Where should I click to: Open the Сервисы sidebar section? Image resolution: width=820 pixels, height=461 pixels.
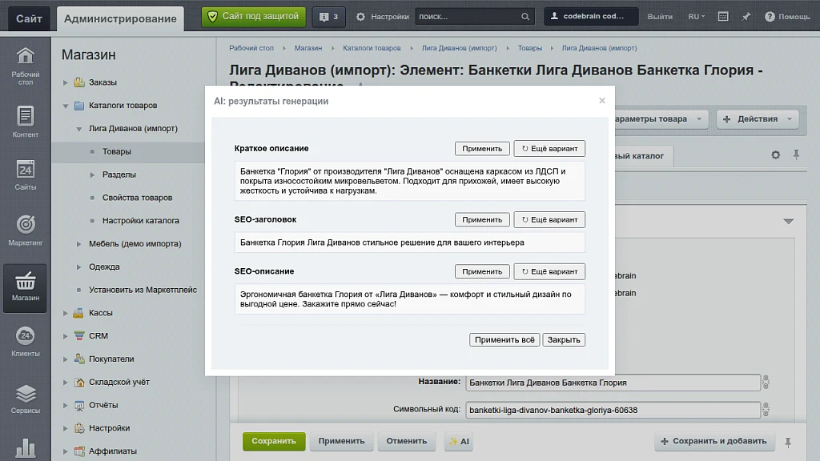click(25, 399)
